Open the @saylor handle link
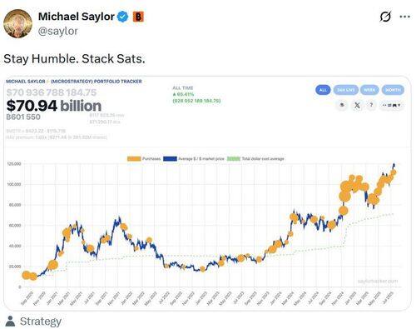Screen dimensions: 416x329 pos(57,31)
